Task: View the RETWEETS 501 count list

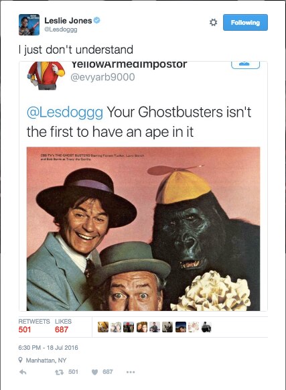Action: [x=33, y=326]
